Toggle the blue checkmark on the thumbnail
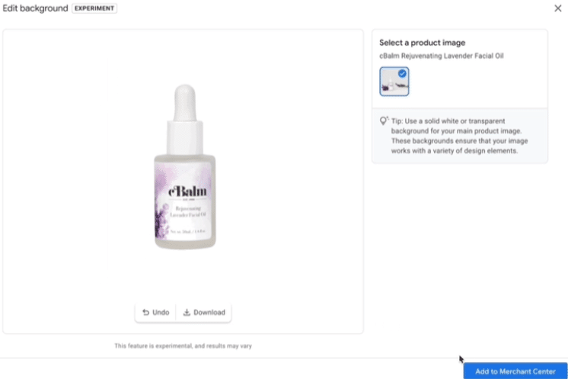Viewport: 568px width, 379px height. [x=402, y=74]
